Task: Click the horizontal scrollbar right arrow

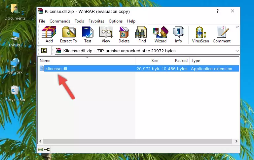Action: pyautogui.click(x=236, y=141)
